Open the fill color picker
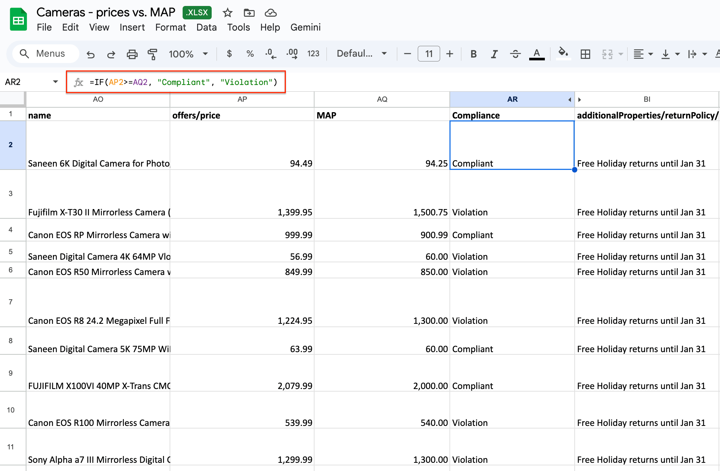The image size is (720, 471). pyautogui.click(x=563, y=54)
